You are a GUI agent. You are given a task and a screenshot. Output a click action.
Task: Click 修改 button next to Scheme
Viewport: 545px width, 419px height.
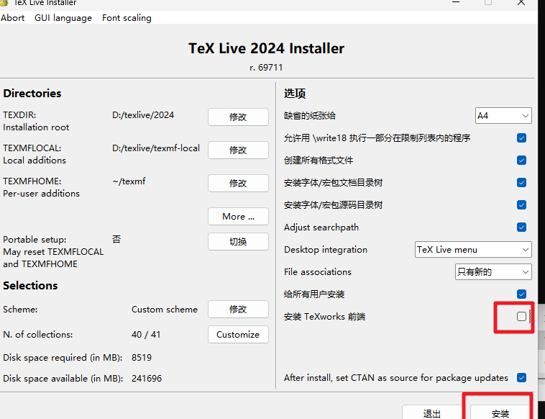coord(238,309)
